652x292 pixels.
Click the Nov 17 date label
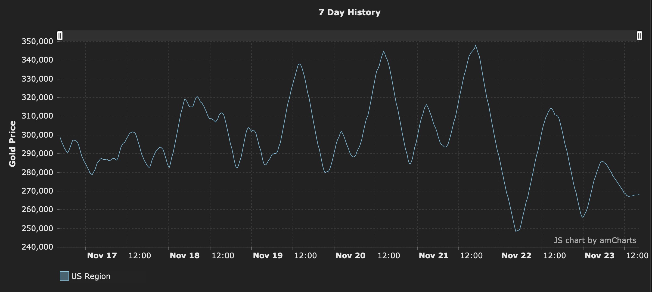pyautogui.click(x=102, y=256)
